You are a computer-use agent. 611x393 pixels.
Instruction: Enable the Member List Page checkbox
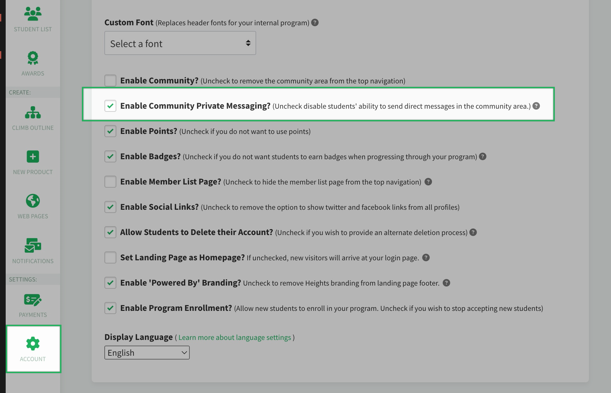click(110, 182)
